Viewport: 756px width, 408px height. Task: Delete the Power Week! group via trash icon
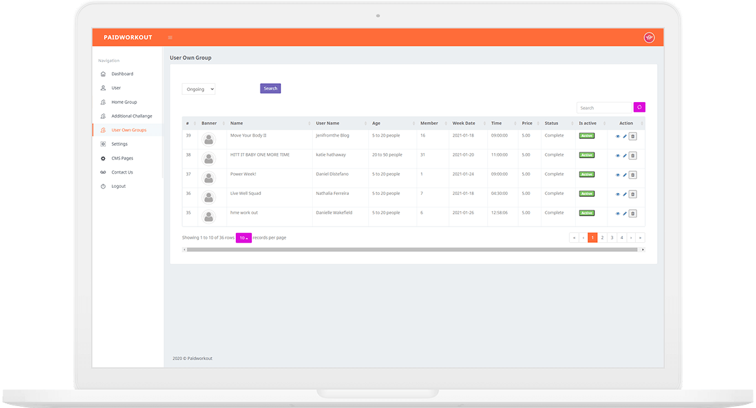coord(633,175)
